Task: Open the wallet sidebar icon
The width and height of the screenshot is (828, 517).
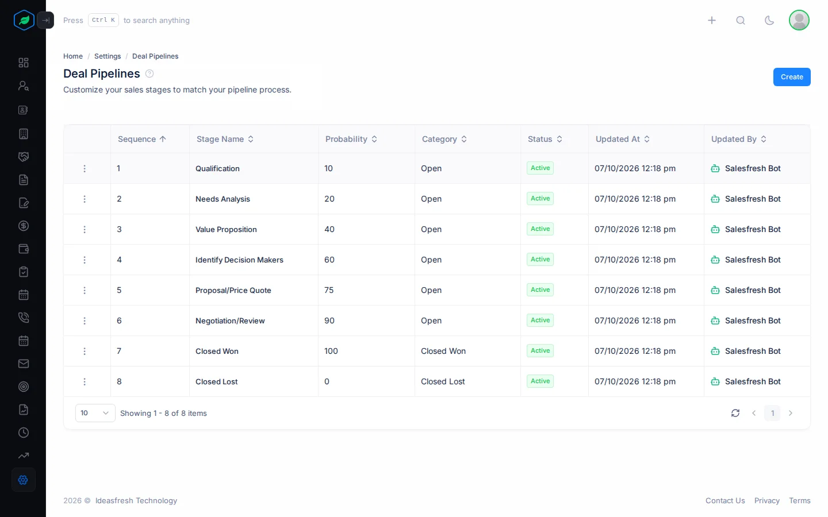Action: [x=24, y=249]
